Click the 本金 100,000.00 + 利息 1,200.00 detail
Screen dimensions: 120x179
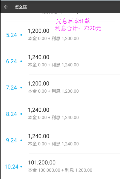60,170
